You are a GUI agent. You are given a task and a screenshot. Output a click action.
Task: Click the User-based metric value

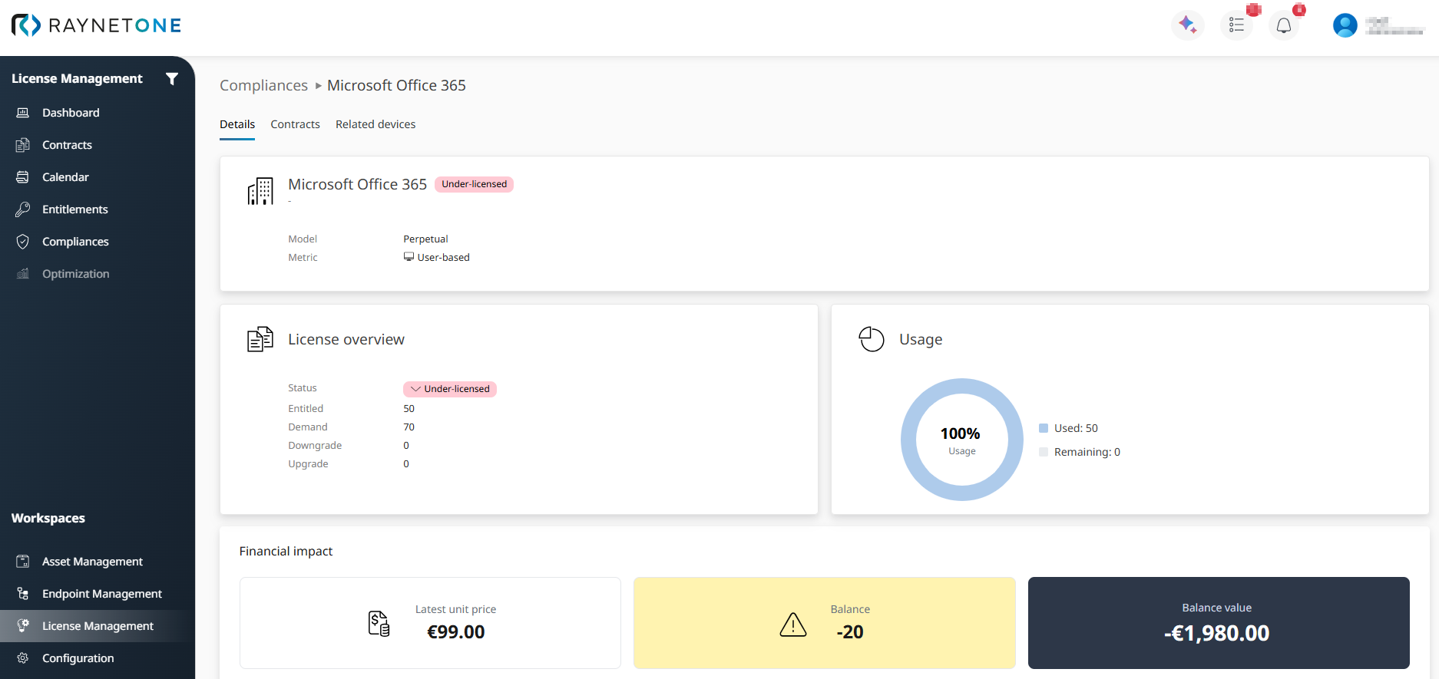443,258
